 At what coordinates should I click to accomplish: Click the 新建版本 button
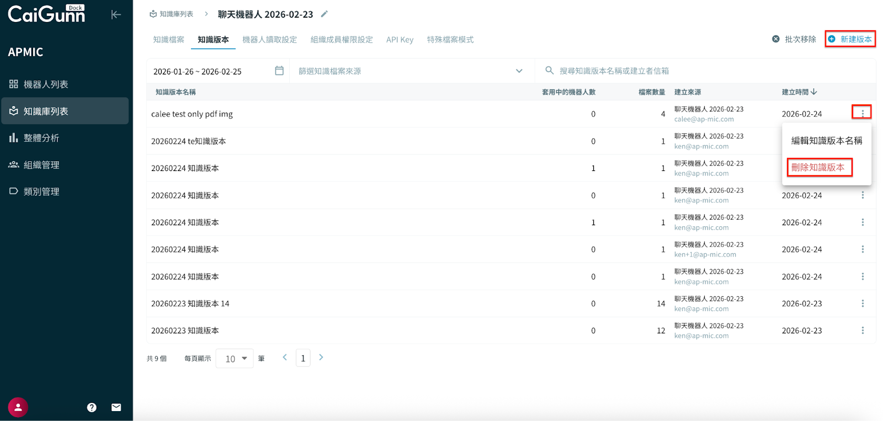tap(850, 39)
